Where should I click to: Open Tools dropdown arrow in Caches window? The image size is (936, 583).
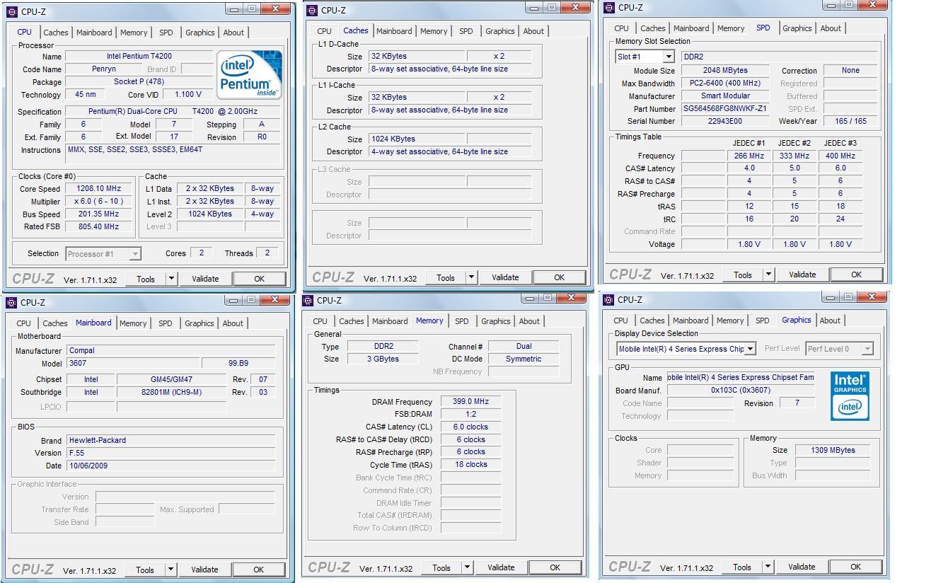coord(471,277)
